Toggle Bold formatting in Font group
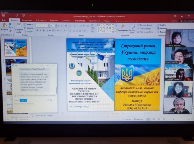Viewport: 194px width, 144px height. click(x=37, y=30)
